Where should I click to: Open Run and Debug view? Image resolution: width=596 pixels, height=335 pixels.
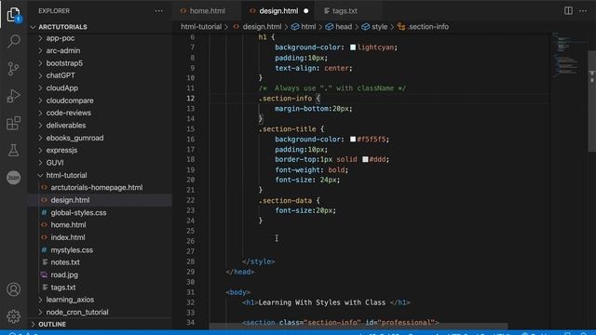click(x=14, y=96)
